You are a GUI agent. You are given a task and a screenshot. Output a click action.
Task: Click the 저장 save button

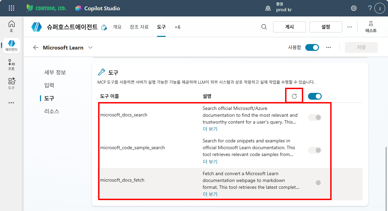tap(361, 47)
